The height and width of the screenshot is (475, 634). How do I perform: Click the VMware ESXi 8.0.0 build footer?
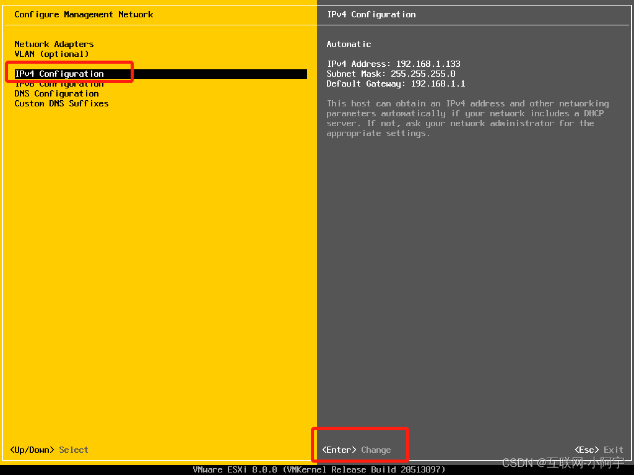tap(319, 469)
